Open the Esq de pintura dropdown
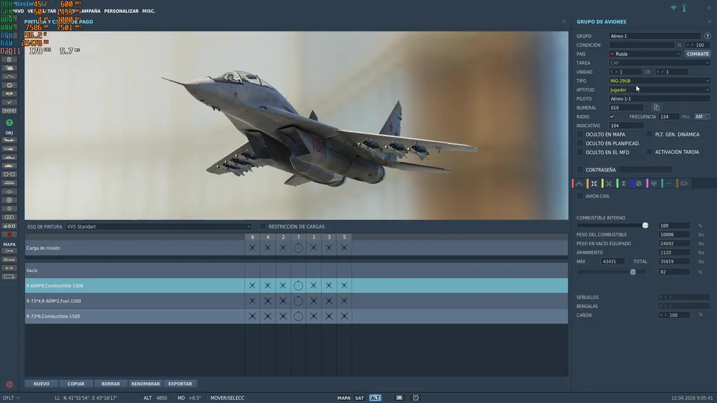 tap(159, 227)
